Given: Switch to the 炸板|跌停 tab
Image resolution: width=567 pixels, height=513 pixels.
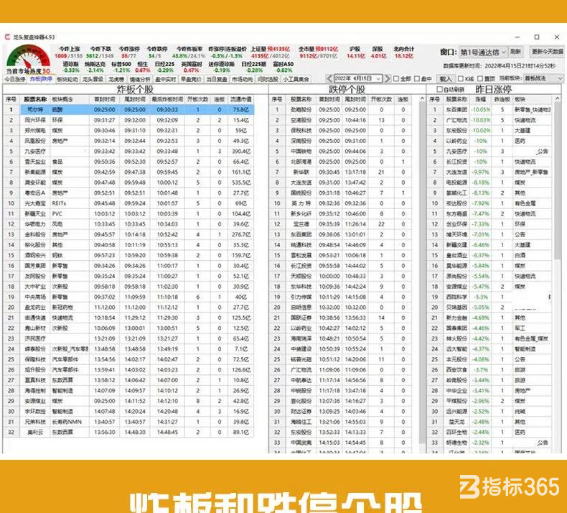Looking at the screenshot, I should (x=41, y=79).
